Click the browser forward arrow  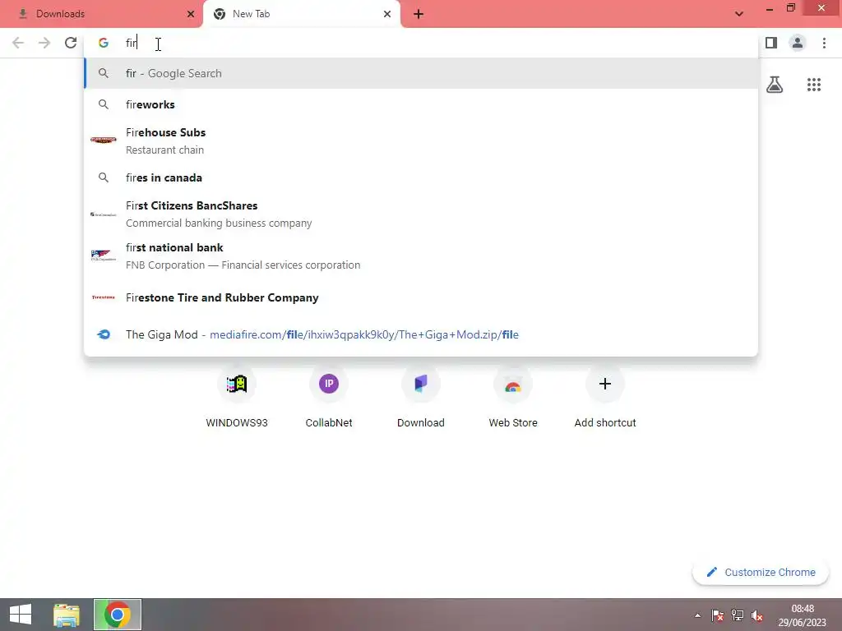coord(44,43)
